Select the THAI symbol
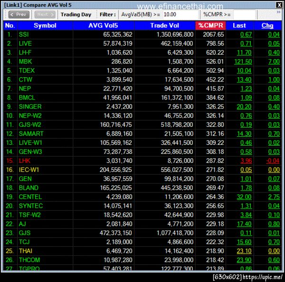 point(26,251)
